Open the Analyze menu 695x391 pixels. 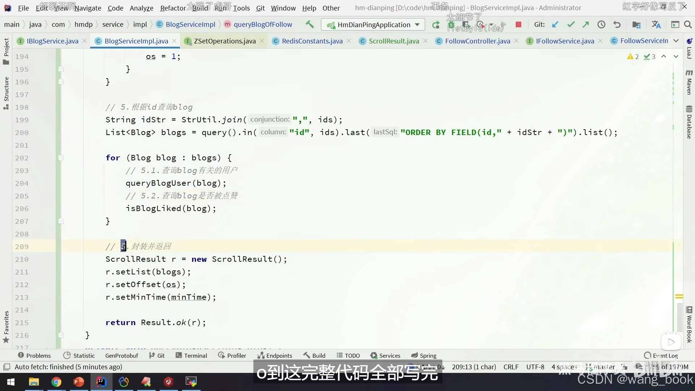pyautogui.click(x=142, y=8)
